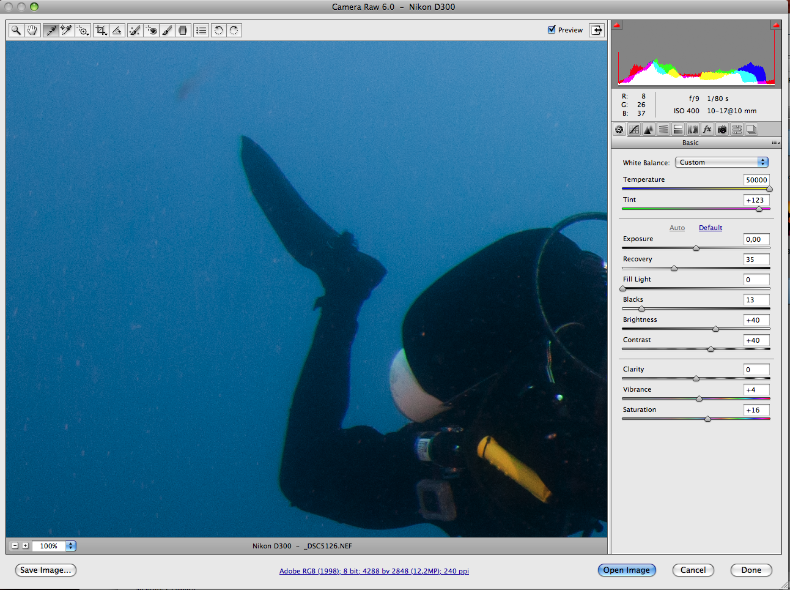Activate the Red Eye Removal tool

(x=151, y=30)
